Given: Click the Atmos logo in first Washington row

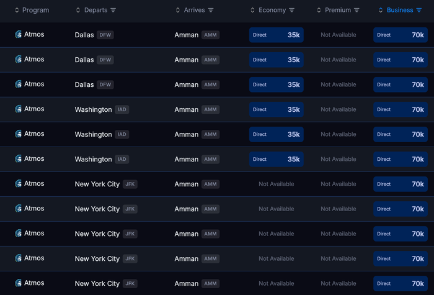Looking at the screenshot, I should (x=18, y=109).
